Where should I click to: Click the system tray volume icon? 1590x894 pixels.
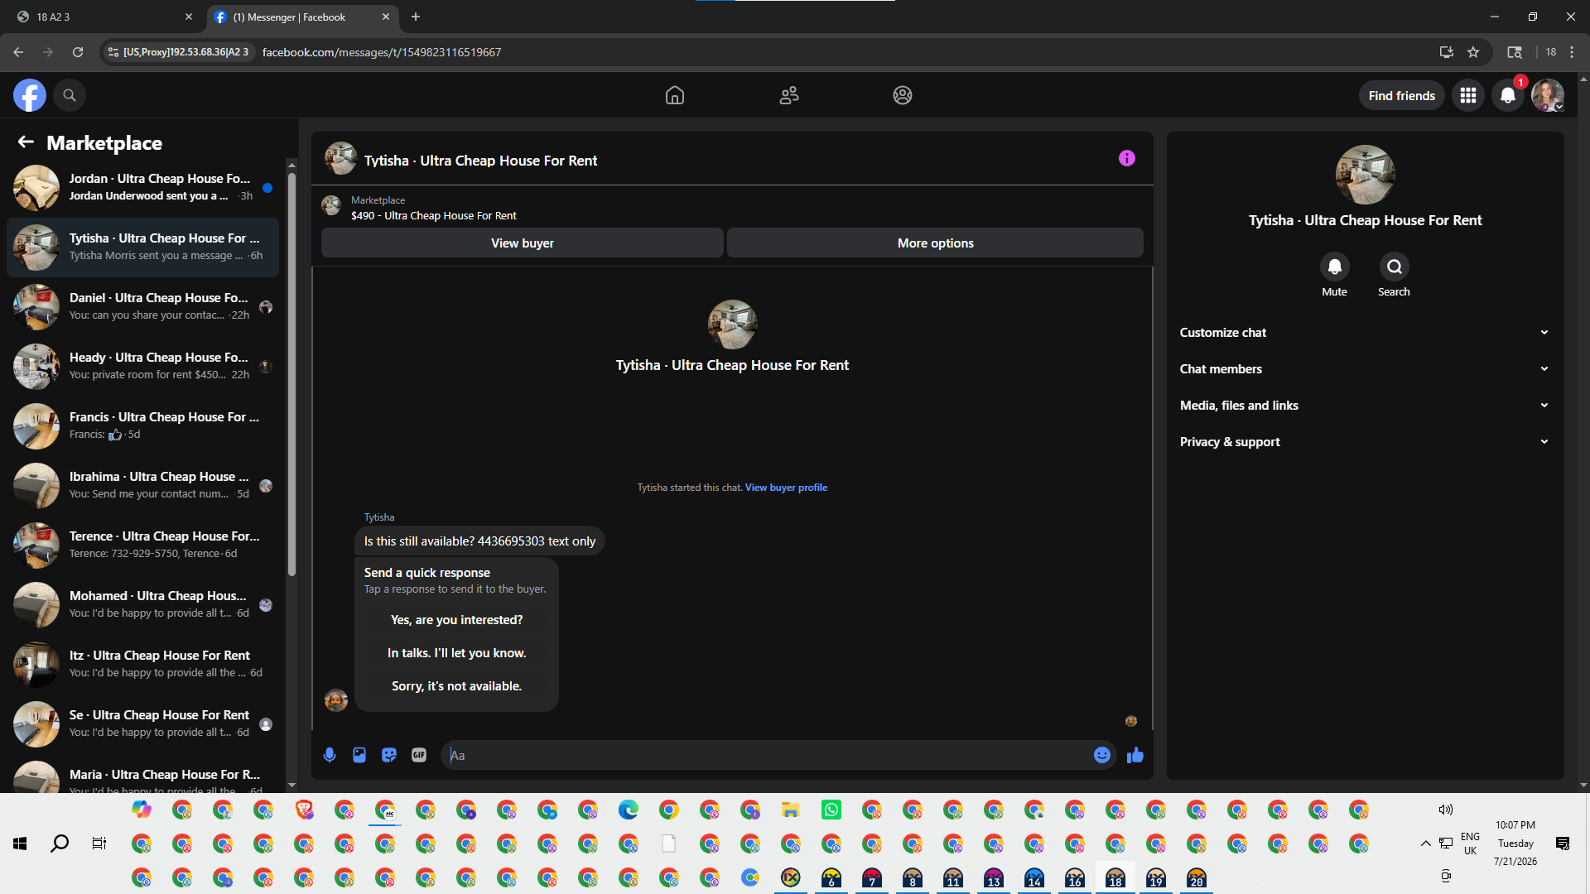click(1446, 810)
